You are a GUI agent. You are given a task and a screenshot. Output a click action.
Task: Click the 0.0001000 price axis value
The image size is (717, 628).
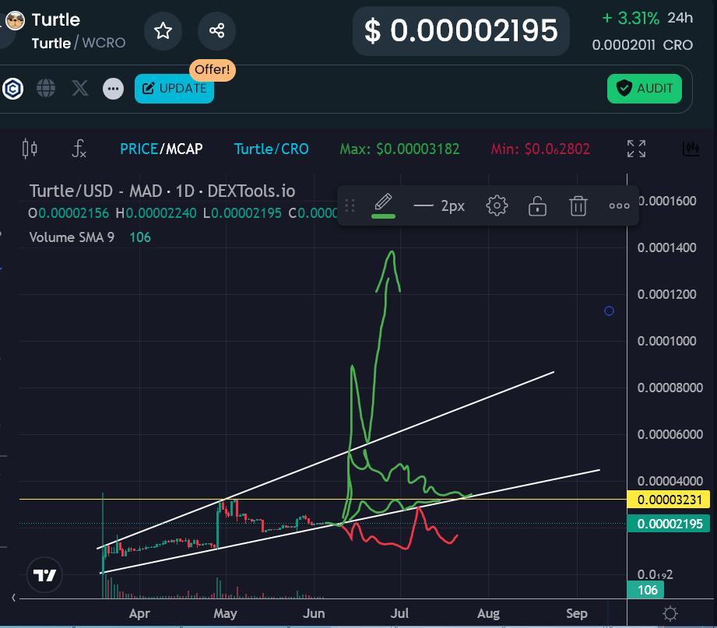click(x=666, y=341)
